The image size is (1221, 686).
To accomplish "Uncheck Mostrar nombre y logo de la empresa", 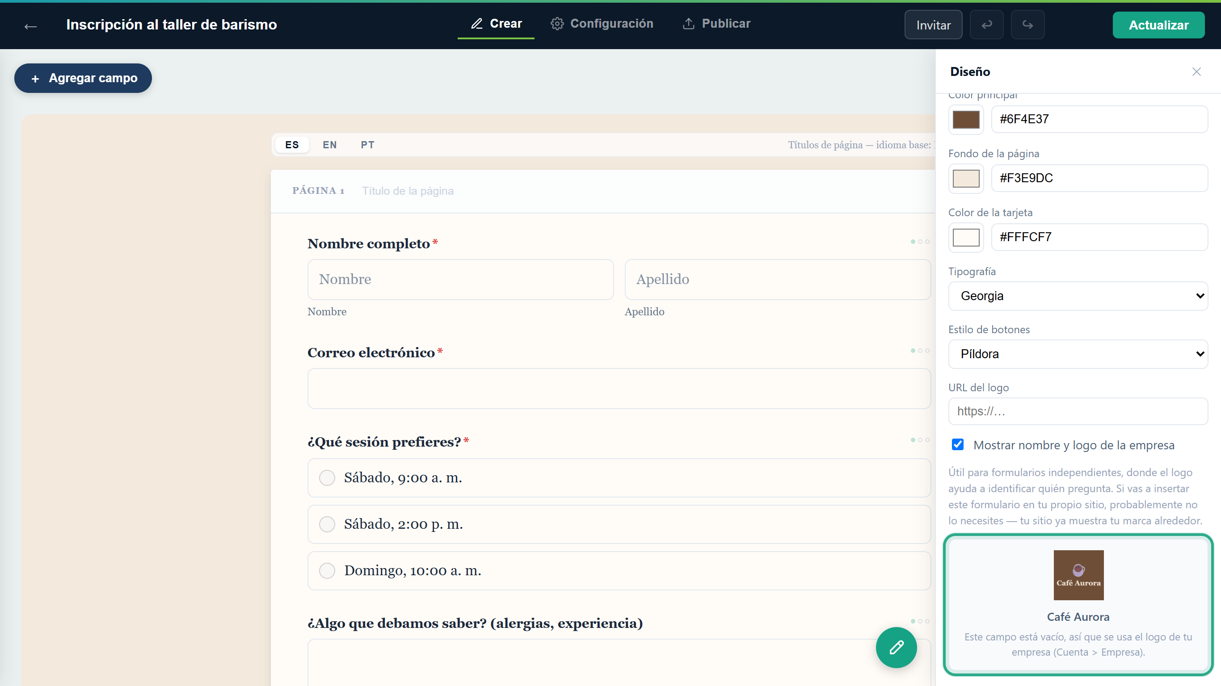I will (957, 444).
